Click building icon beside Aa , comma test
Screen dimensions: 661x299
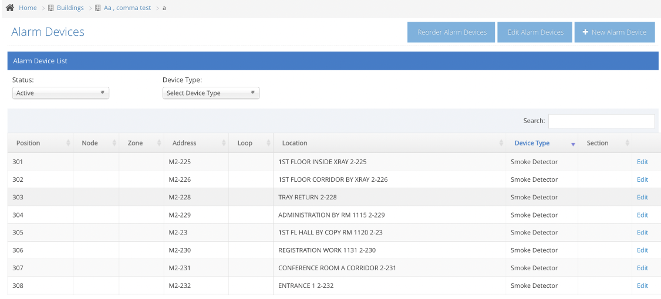tap(97, 8)
